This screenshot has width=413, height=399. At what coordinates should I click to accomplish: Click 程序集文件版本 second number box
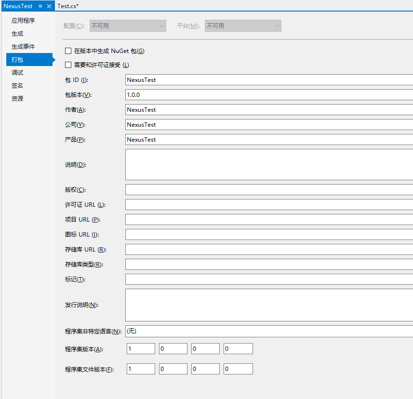pyautogui.click(x=173, y=369)
